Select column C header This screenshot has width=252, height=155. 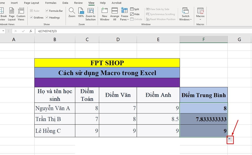pyautogui.click(x=87, y=39)
